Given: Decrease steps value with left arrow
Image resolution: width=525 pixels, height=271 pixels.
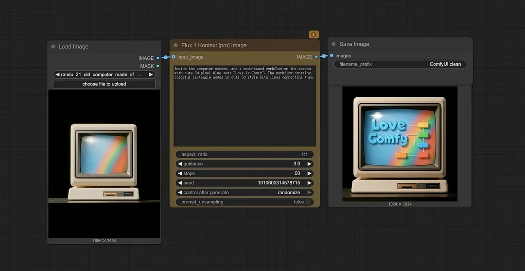Looking at the screenshot, I should click(180, 173).
